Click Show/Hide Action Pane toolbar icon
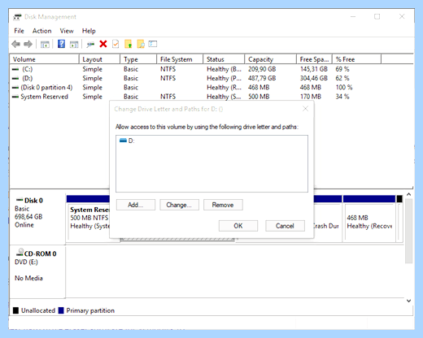 coord(74,44)
